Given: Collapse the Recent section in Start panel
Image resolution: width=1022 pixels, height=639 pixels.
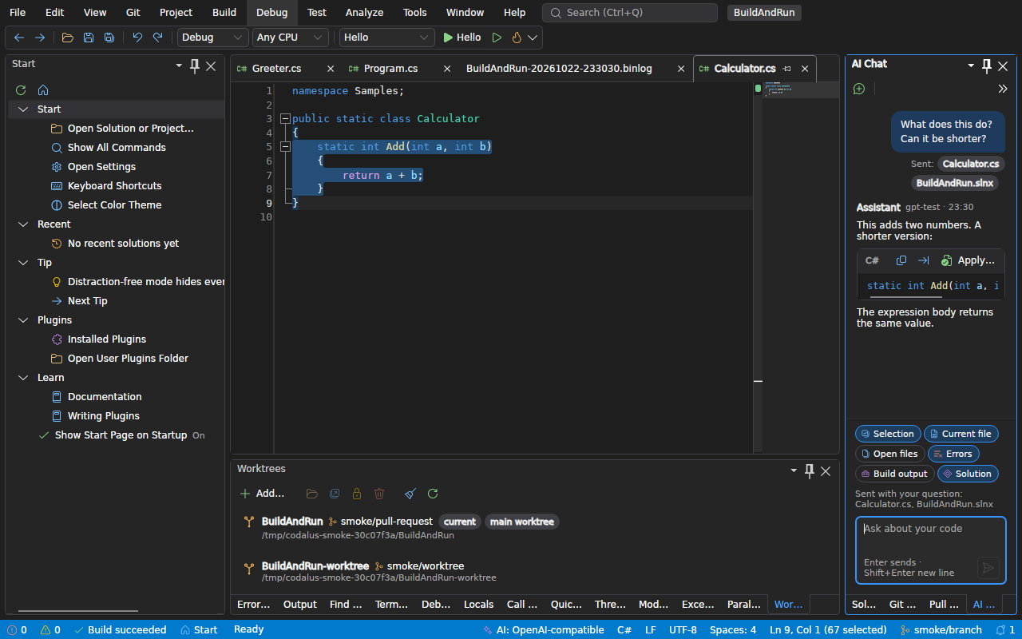Looking at the screenshot, I should pos(22,224).
